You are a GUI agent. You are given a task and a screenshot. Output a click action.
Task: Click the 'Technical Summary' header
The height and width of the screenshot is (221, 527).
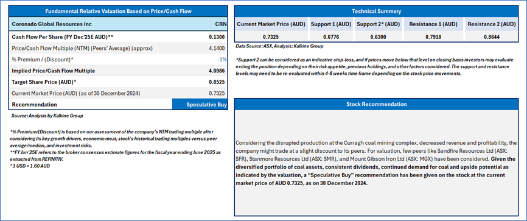tap(377, 11)
